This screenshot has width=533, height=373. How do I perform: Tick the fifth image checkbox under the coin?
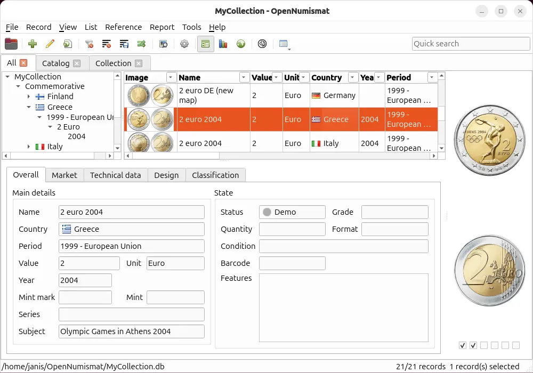[x=505, y=345]
